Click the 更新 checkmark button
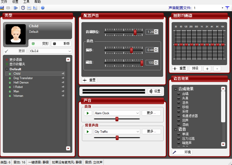 [15, 50]
